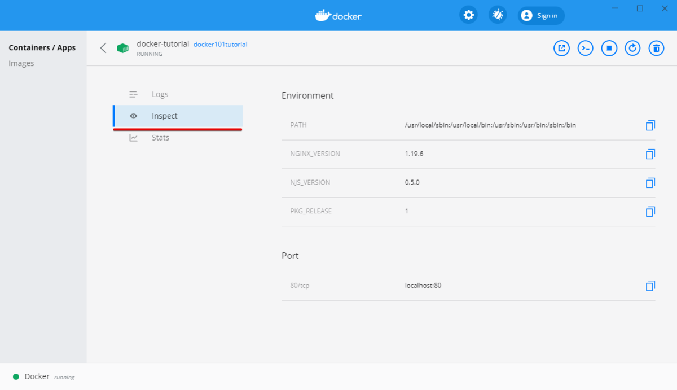Maximize the Docker window
The width and height of the screenshot is (677, 390).
point(640,8)
